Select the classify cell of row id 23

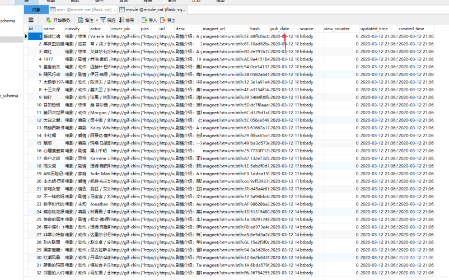(x=77, y=204)
